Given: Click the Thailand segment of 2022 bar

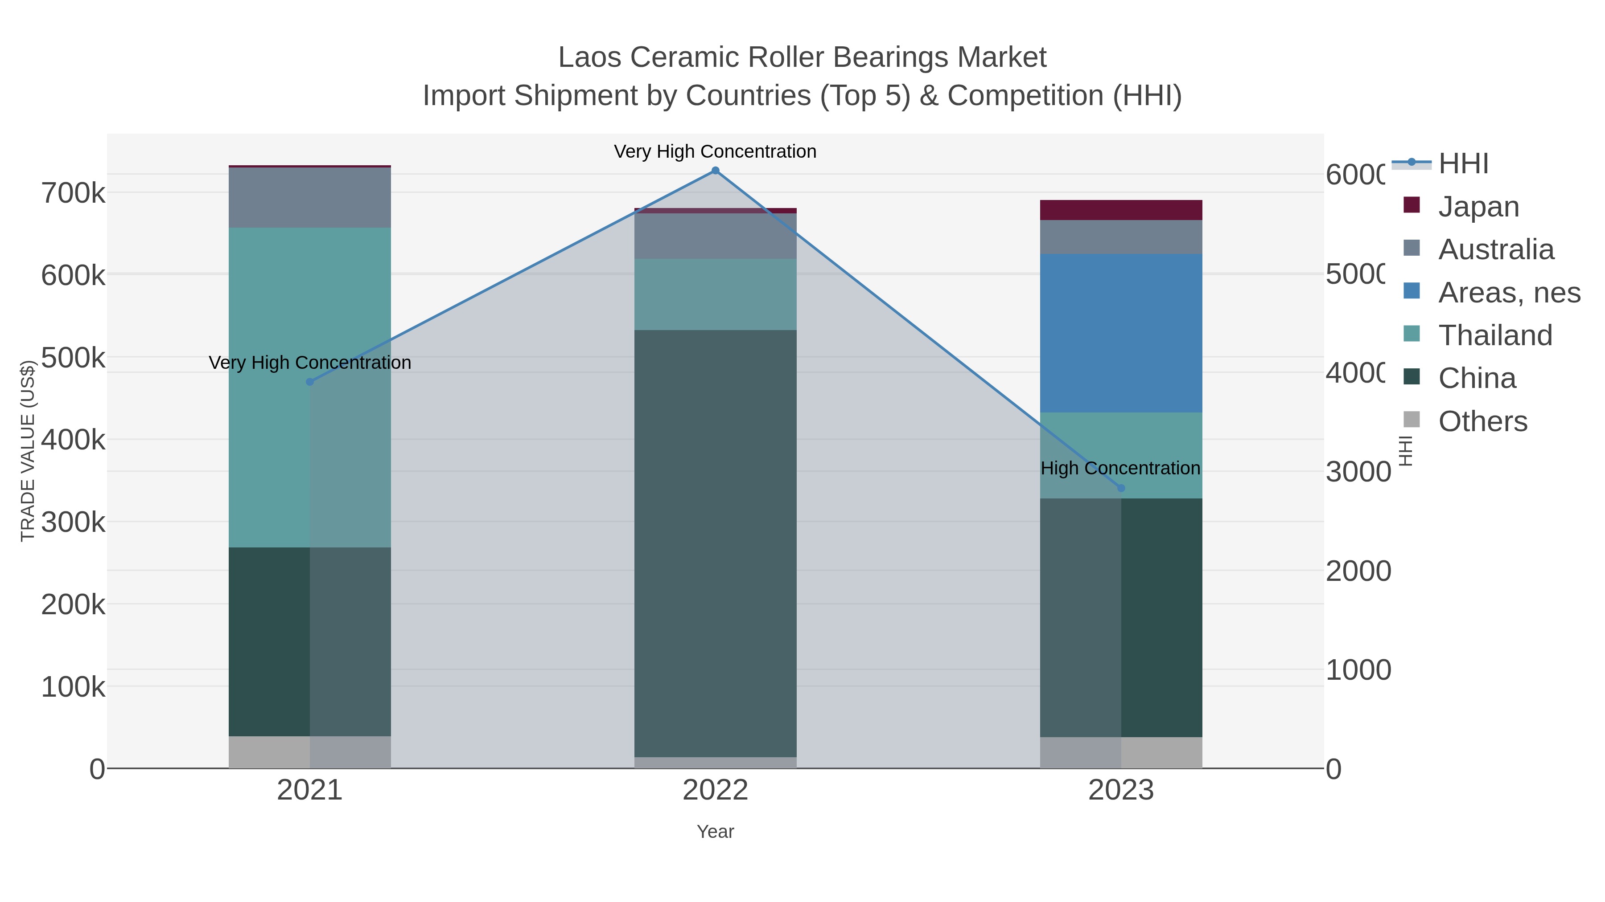Looking at the screenshot, I should 715,294.
